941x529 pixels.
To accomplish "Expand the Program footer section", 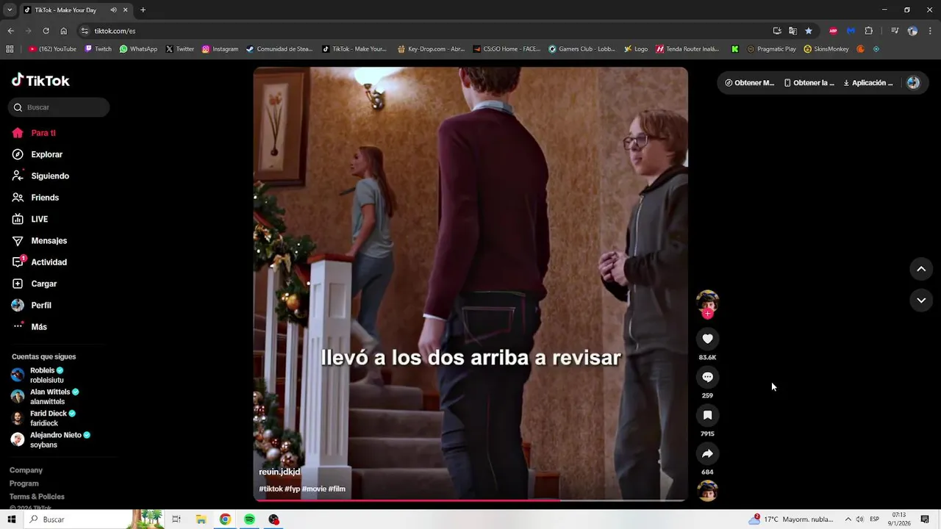I will pos(24,483).
